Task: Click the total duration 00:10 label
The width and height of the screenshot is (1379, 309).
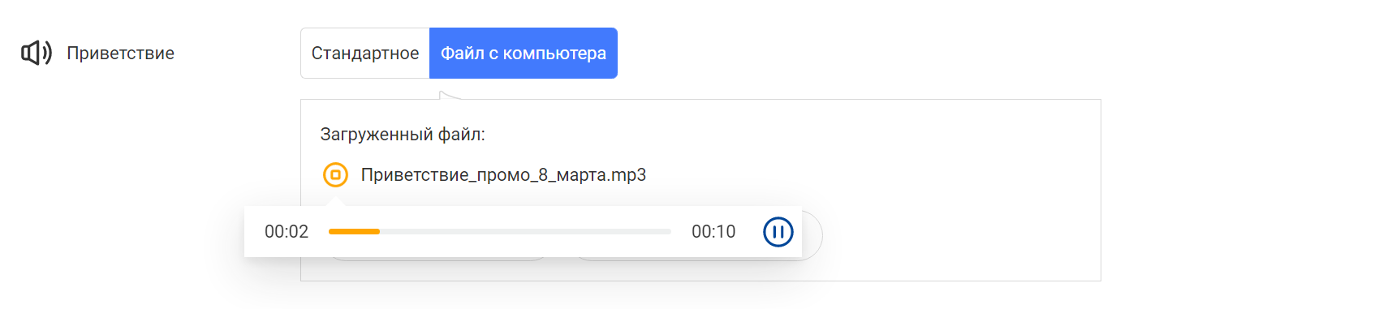Action: click(x=713, y=232)
